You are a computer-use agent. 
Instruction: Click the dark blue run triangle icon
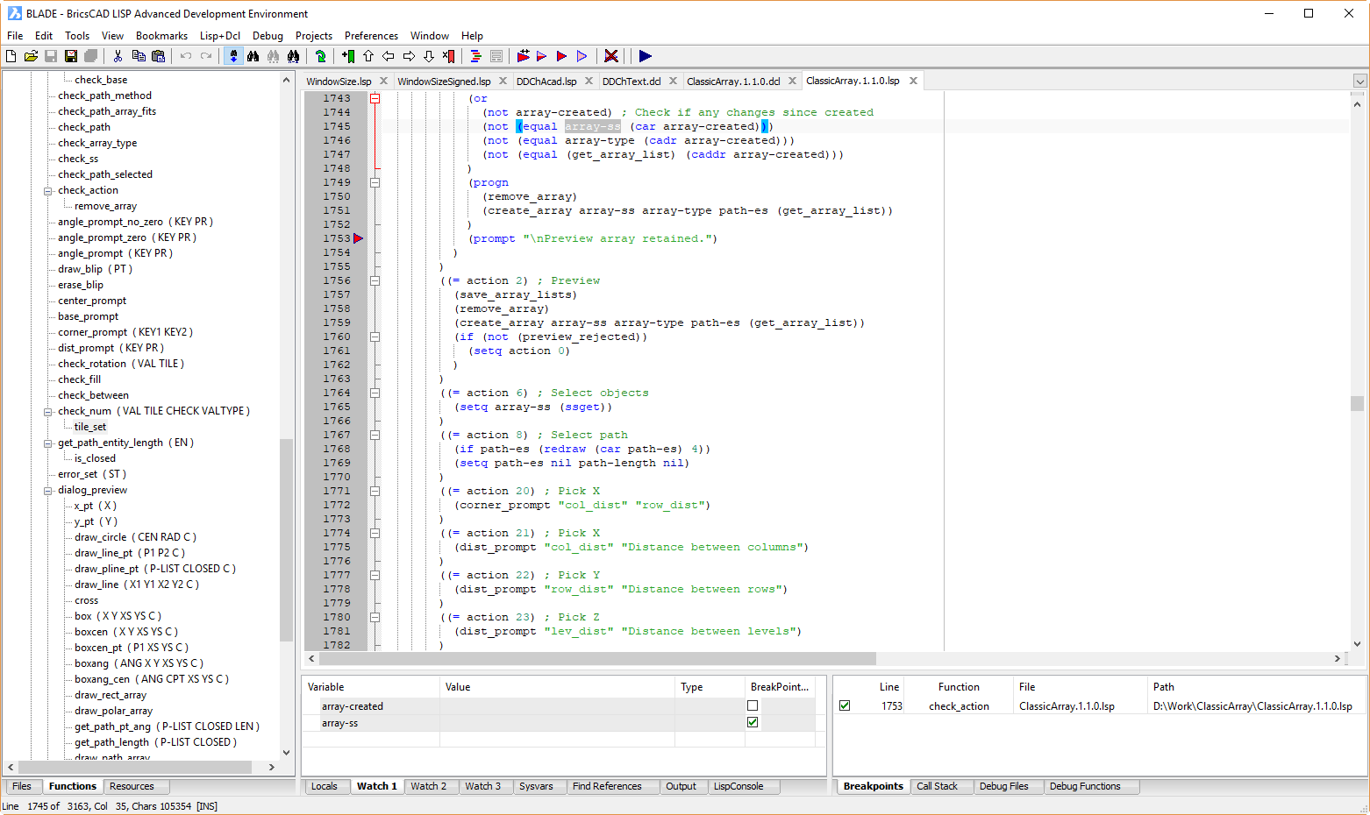(646, 56)
